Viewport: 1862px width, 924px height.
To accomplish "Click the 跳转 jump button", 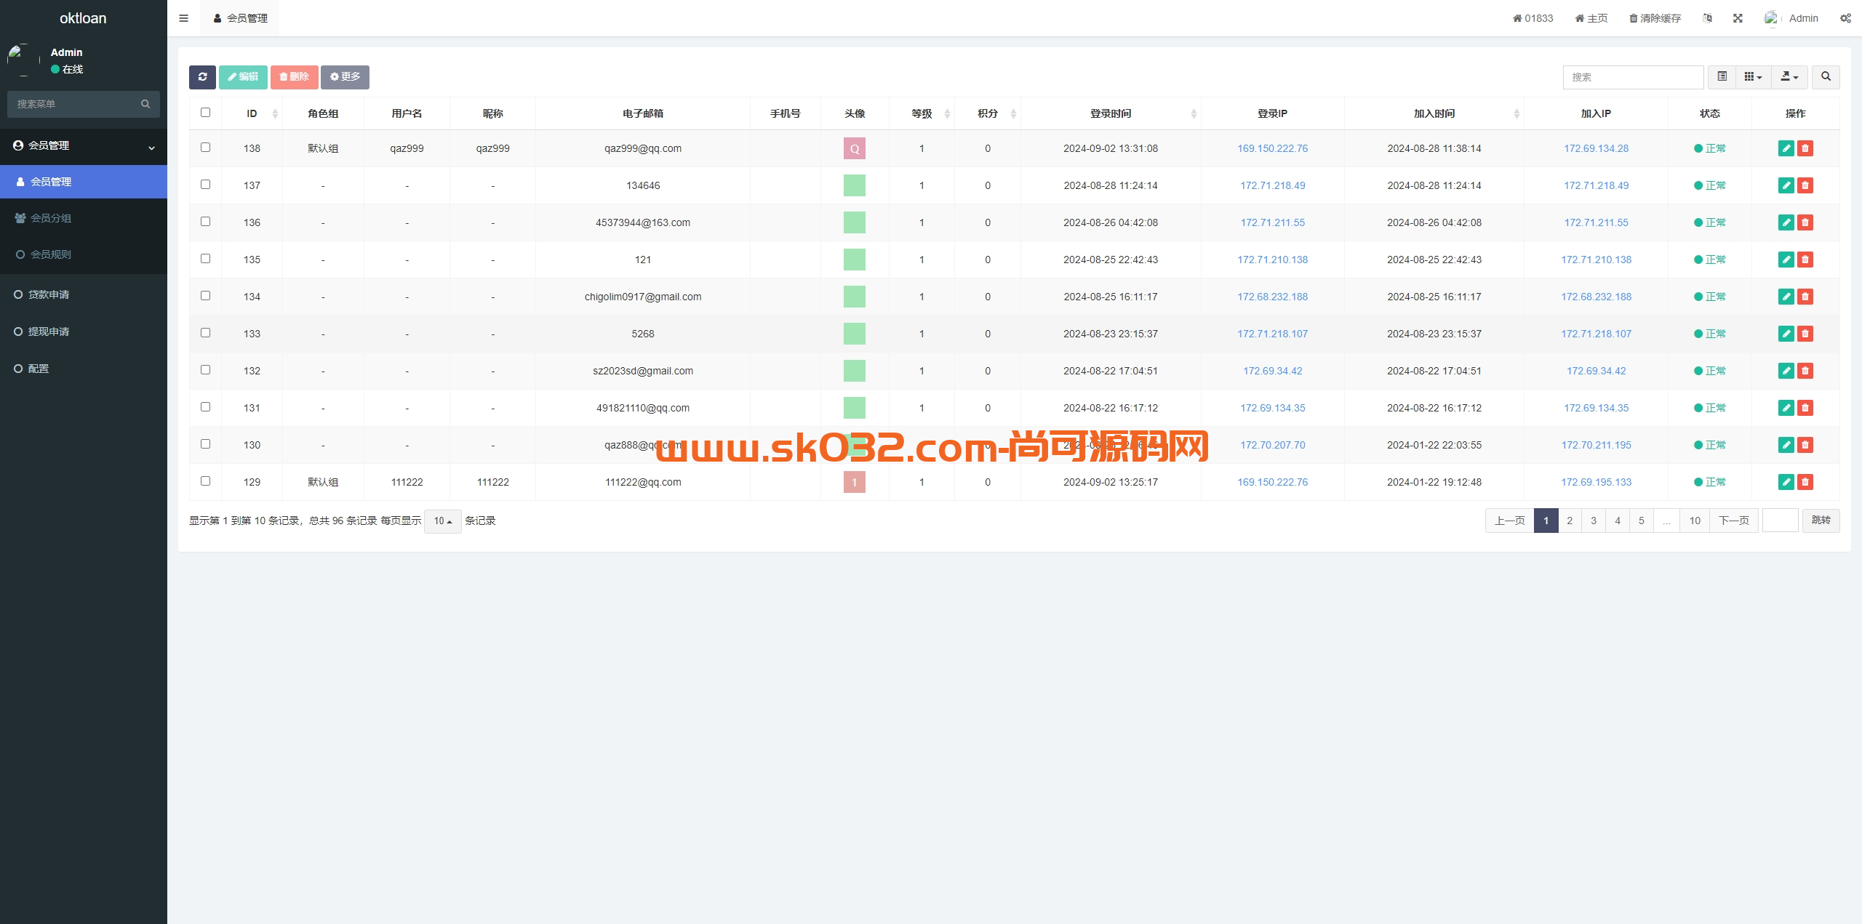I will pos(1821,521).
